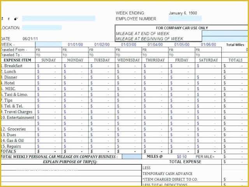
Task: Select the SUNDAY column header
Action: (48, 60)
